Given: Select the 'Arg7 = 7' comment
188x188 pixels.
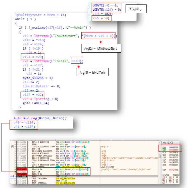Looking at the screenshot, I should [106, 147].
